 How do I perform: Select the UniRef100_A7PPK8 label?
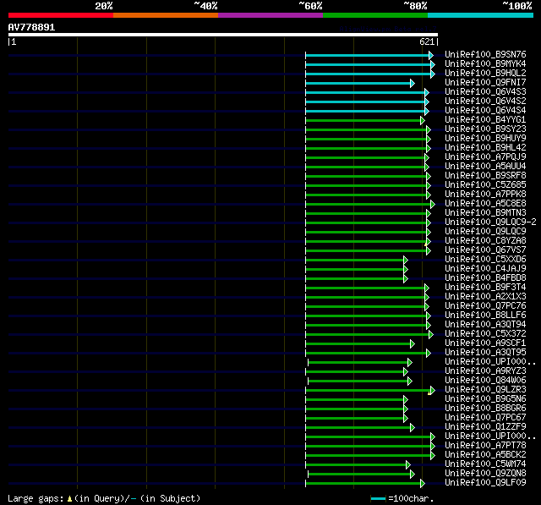pos(485,195)
